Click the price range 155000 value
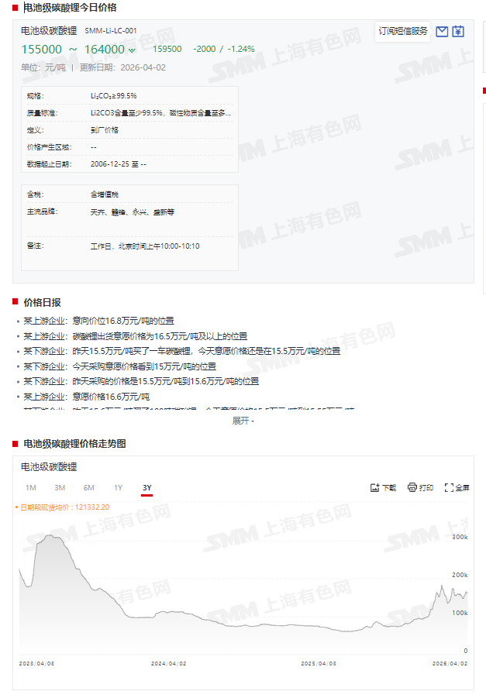The image size is (486, 698). pyautogui.click(x=41, y=50)
